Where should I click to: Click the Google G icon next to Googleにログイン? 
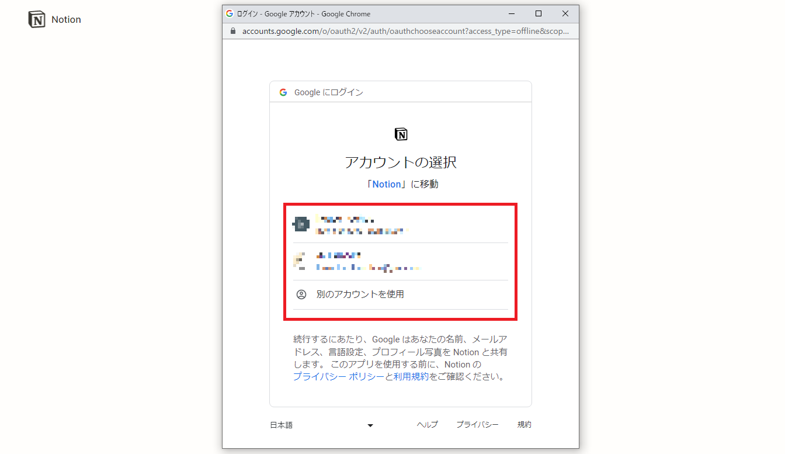[283, 92]
